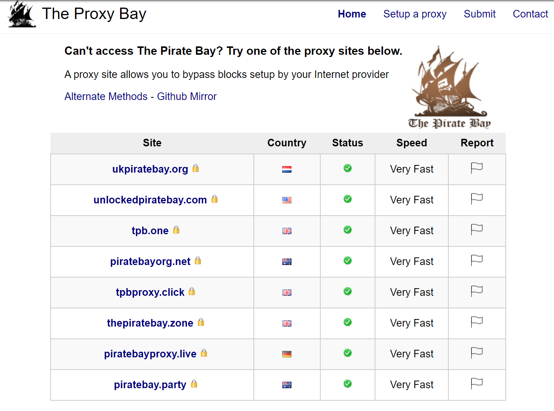Open the Submit page from the top menu
Image resolution: width=554 pixels, height=411 pixels.
480,14
